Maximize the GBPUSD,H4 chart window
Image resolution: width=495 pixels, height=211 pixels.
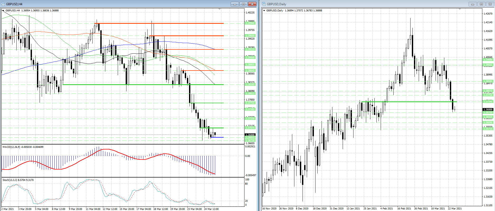coord(243,4)
